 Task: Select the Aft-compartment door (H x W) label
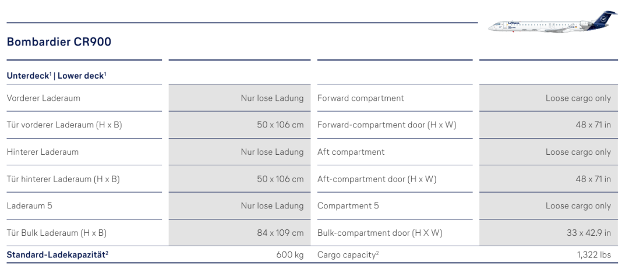tap(377, 179)
